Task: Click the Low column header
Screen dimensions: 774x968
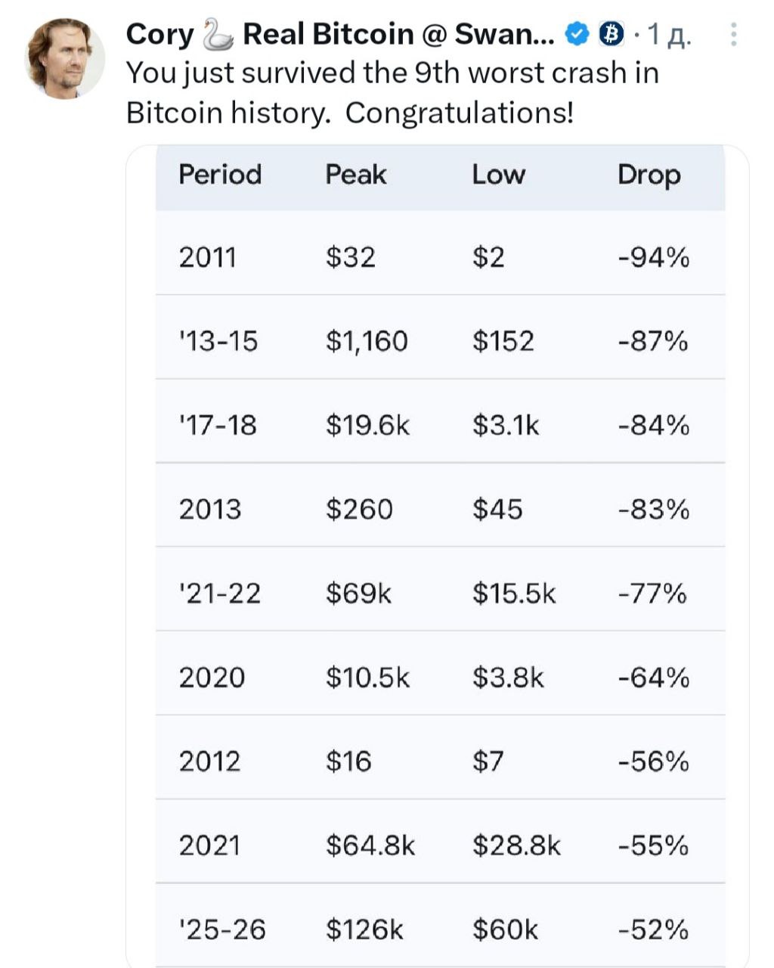Action: (498, 175)
